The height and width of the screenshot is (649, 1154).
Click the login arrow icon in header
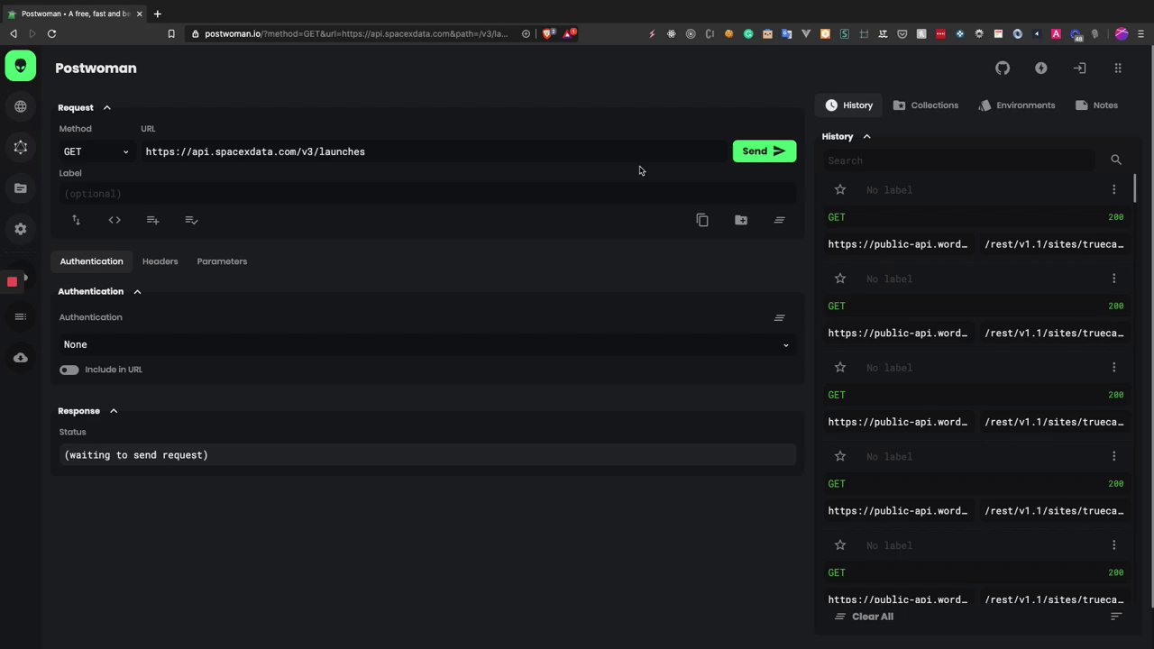[1079, 69]
